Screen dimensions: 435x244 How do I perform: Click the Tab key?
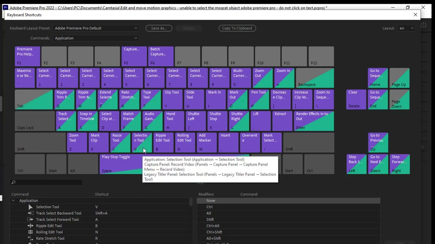pos(34,100)
